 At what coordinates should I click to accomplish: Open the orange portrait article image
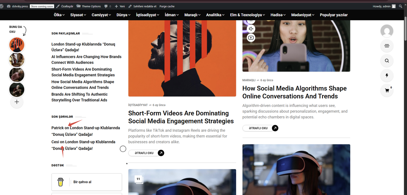click(x=182, y=58)
